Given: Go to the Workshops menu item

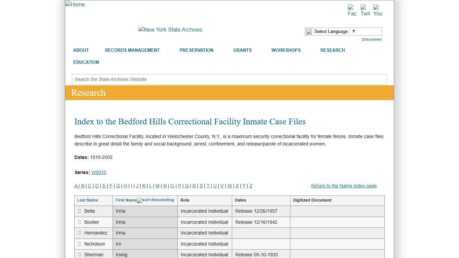Looking at the screenshot, I should [x=286, y=50].
